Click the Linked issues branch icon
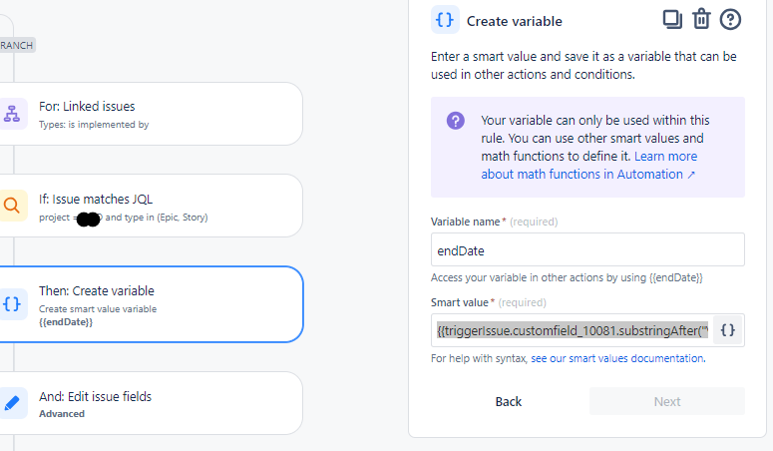Viewport: 773px width, 451px height. point(13,114)
